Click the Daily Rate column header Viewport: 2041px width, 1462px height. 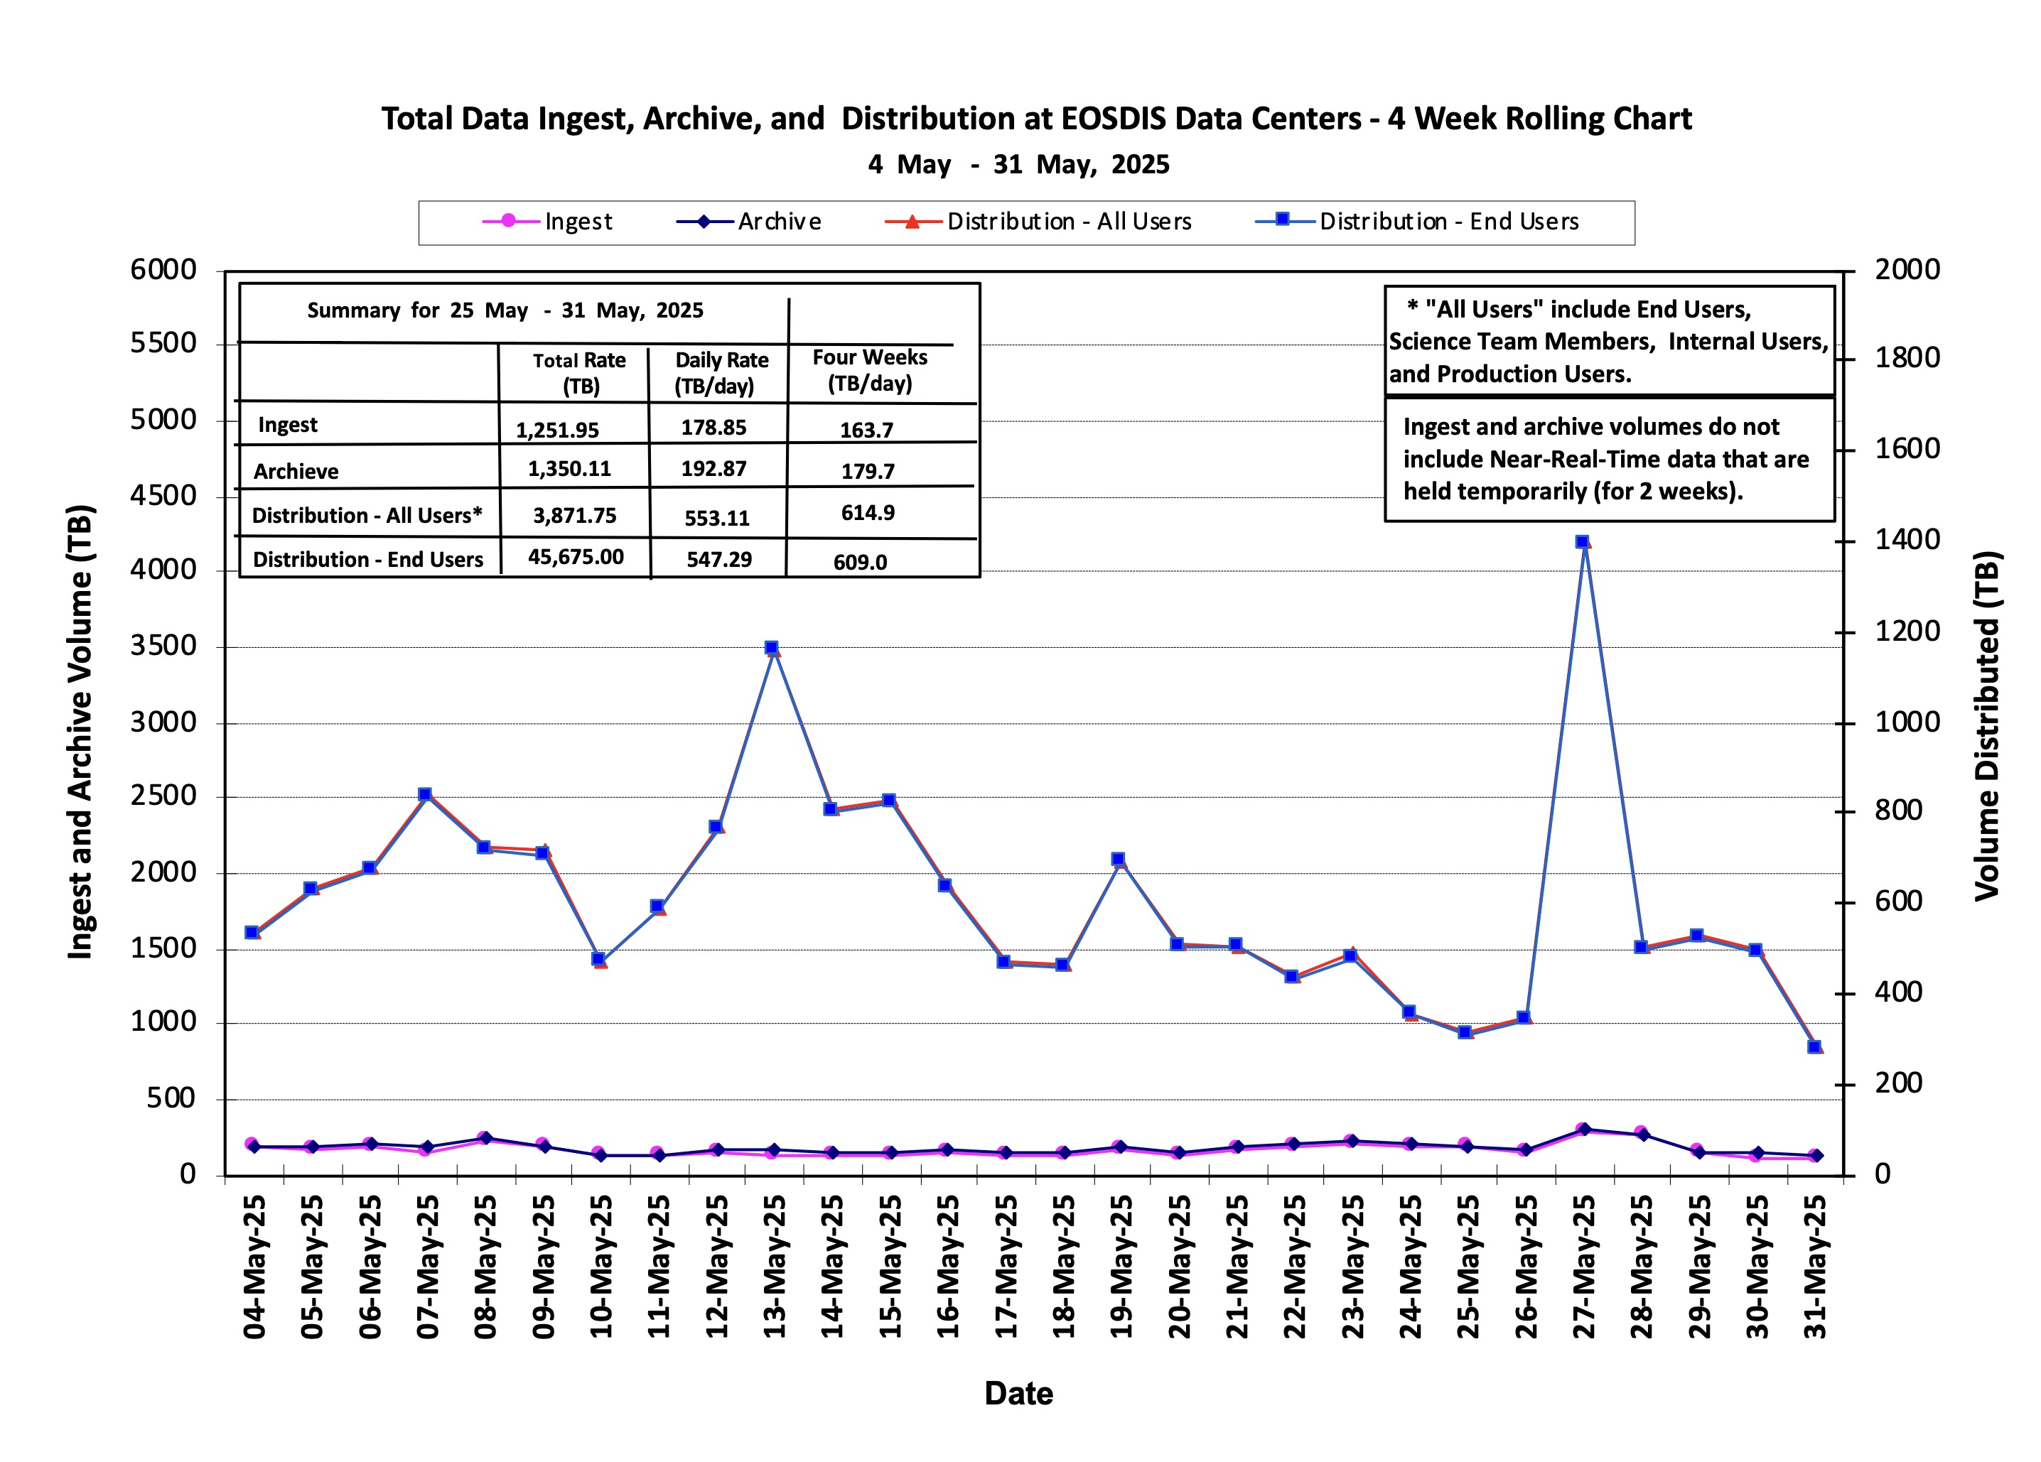(722, 372)
